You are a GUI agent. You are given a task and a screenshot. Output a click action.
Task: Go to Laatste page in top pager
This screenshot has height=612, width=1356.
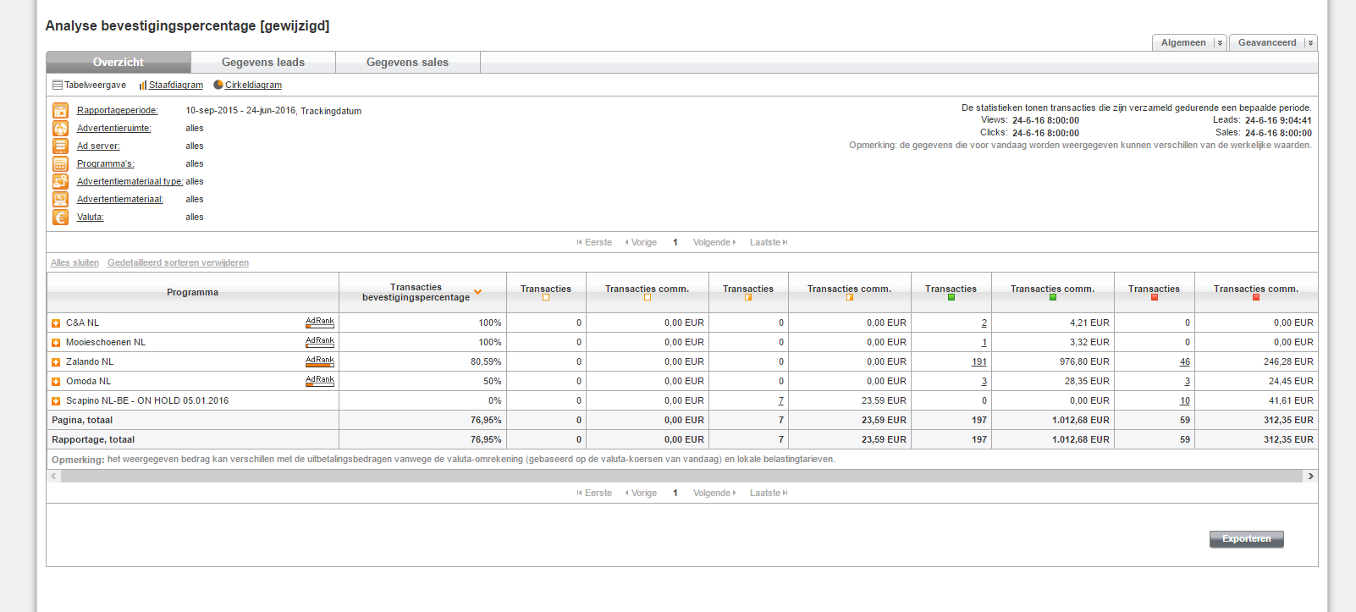pos(769,243)
